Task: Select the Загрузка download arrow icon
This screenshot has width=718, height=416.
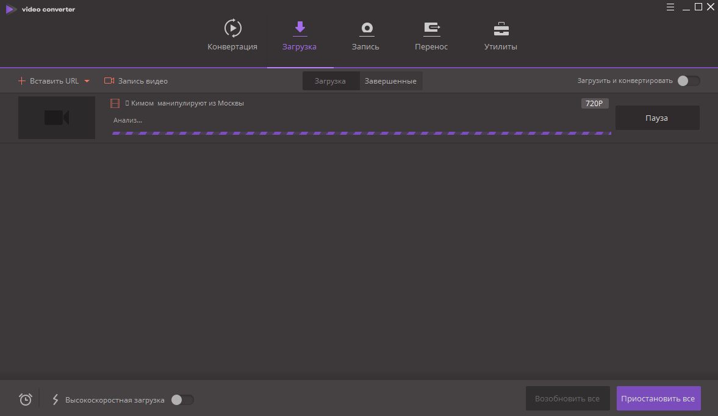Action: tap(300, 28)
